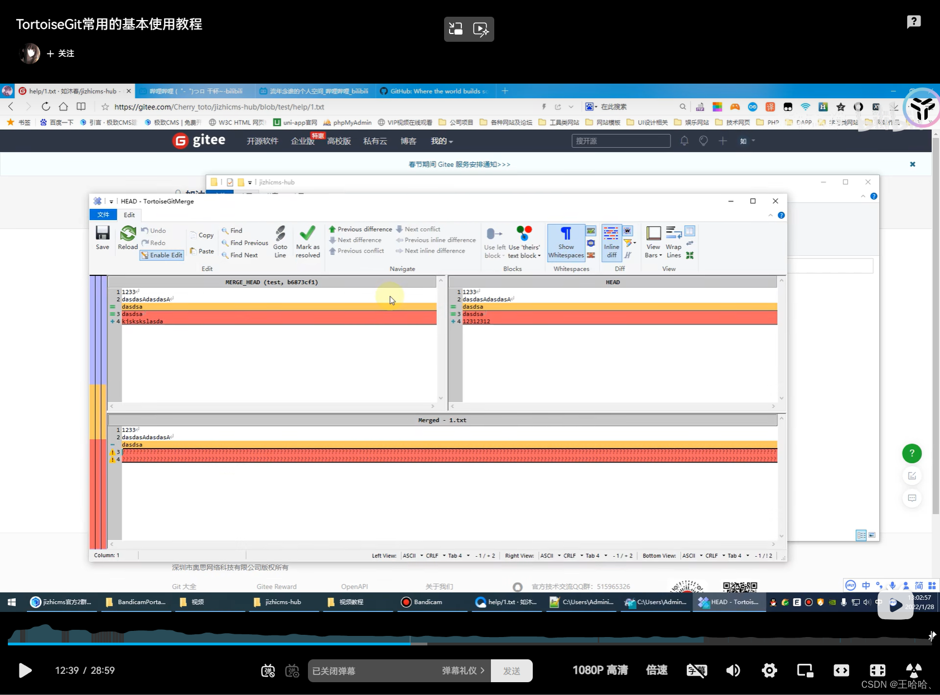Select the GitHub browser tab

click(436, 91)
